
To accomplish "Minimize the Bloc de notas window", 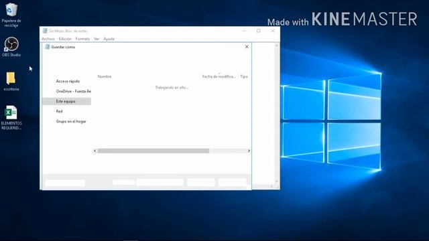I will pyautogui.click(x=244, y=31).
